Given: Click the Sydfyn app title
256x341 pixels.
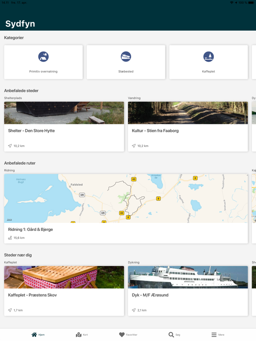Looking at the screenshot, I should (20, 24).
